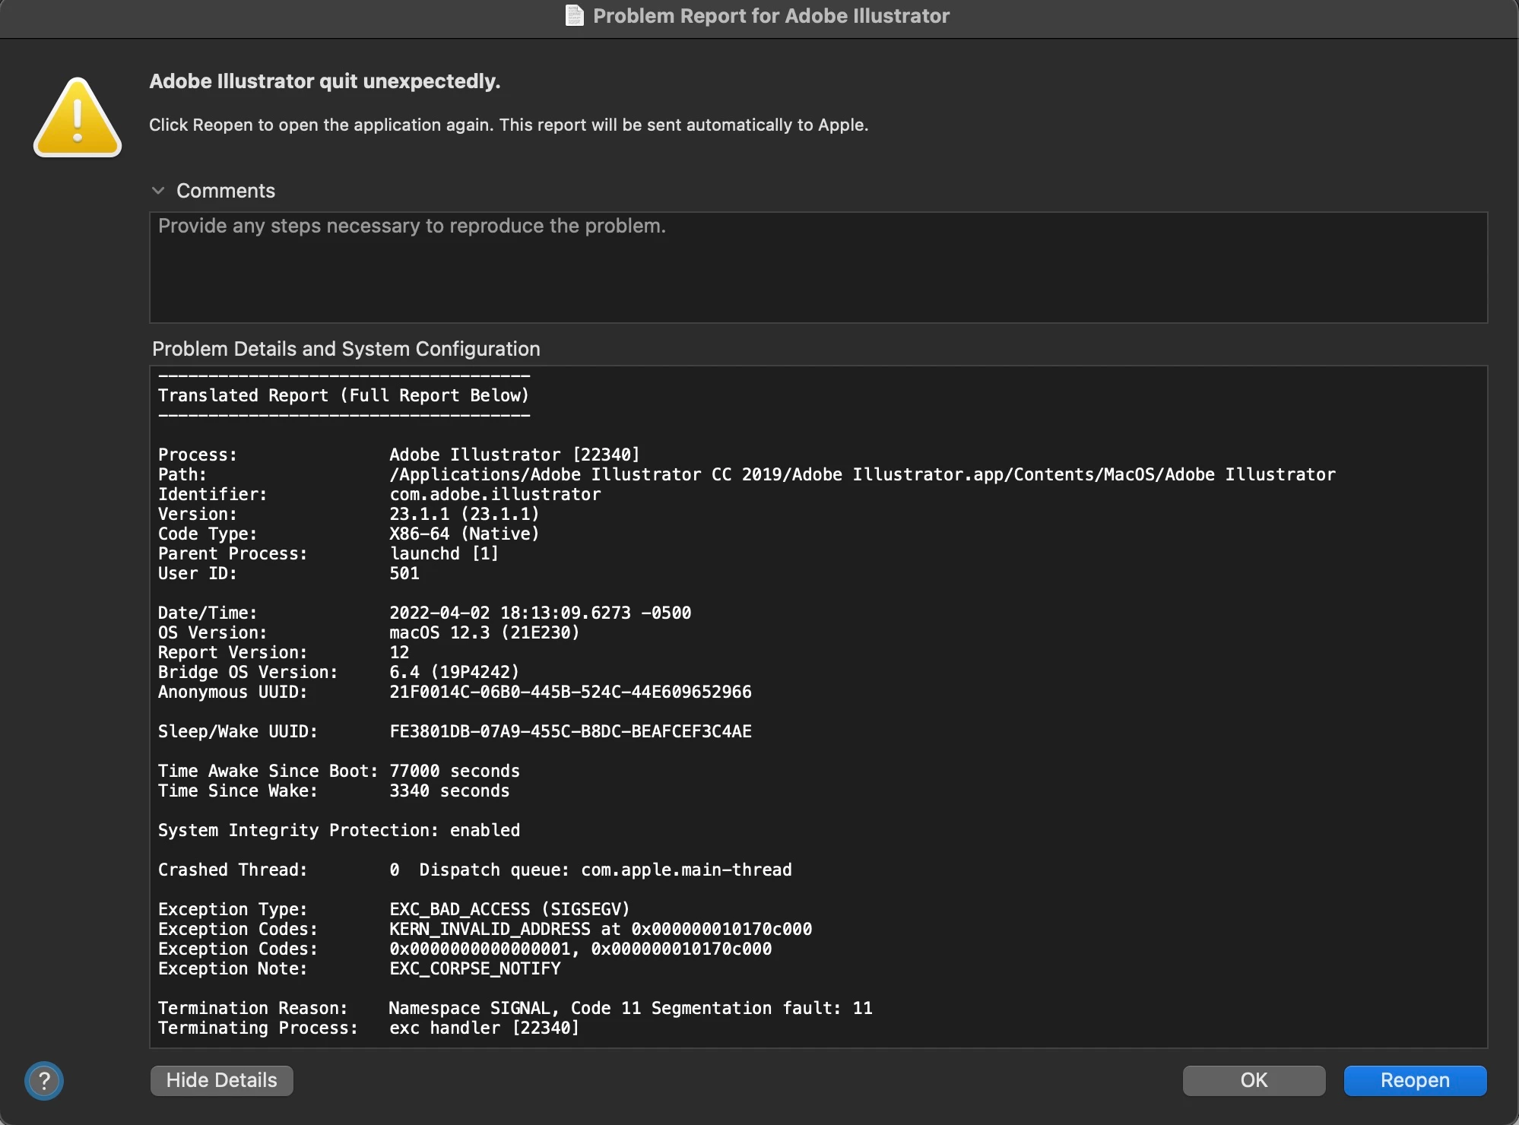Click the Date/Time value in report
The height and width of the screenshot is (1125, 1519).
click(x=540, y=613)
